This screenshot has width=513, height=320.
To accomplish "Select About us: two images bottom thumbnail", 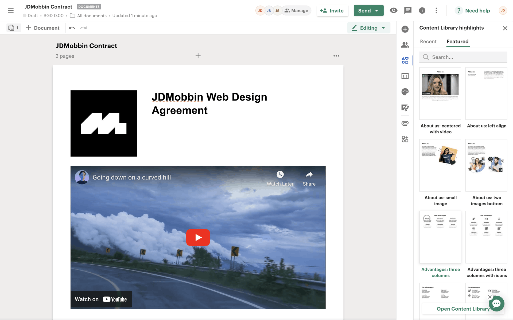I will 486,165.
